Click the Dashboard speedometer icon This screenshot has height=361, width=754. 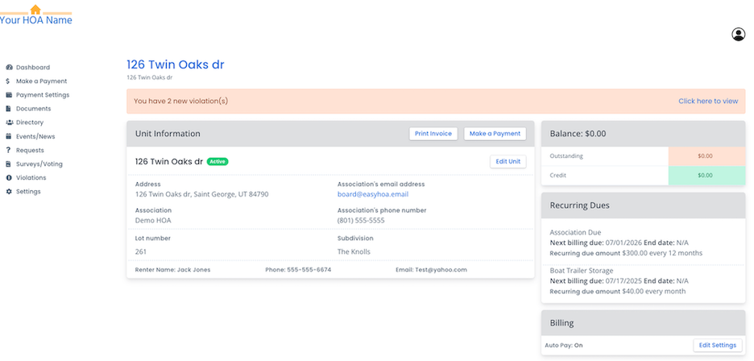point(8,68)
